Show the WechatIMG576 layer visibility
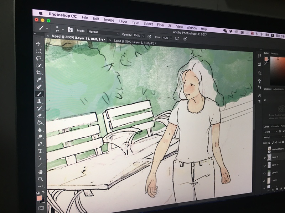Viewport: 285px width, 213px height. pyautogui.click(x=265, y=150)
